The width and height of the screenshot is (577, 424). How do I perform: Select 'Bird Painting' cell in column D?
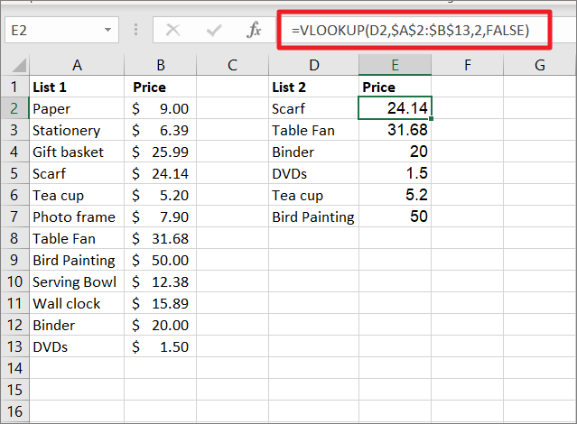click(x=314, y=217)
